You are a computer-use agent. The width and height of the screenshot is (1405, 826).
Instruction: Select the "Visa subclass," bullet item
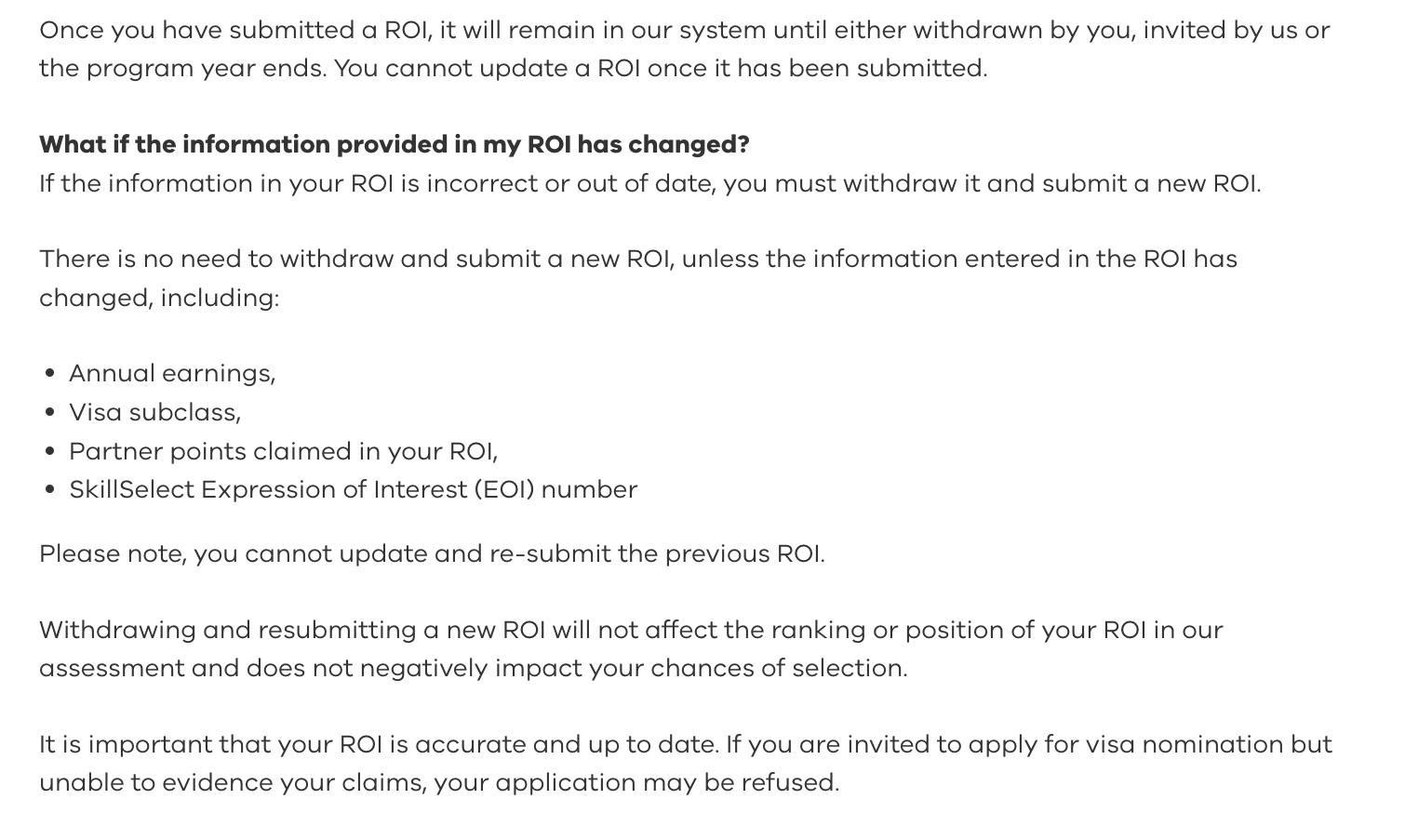pos(154,412)
